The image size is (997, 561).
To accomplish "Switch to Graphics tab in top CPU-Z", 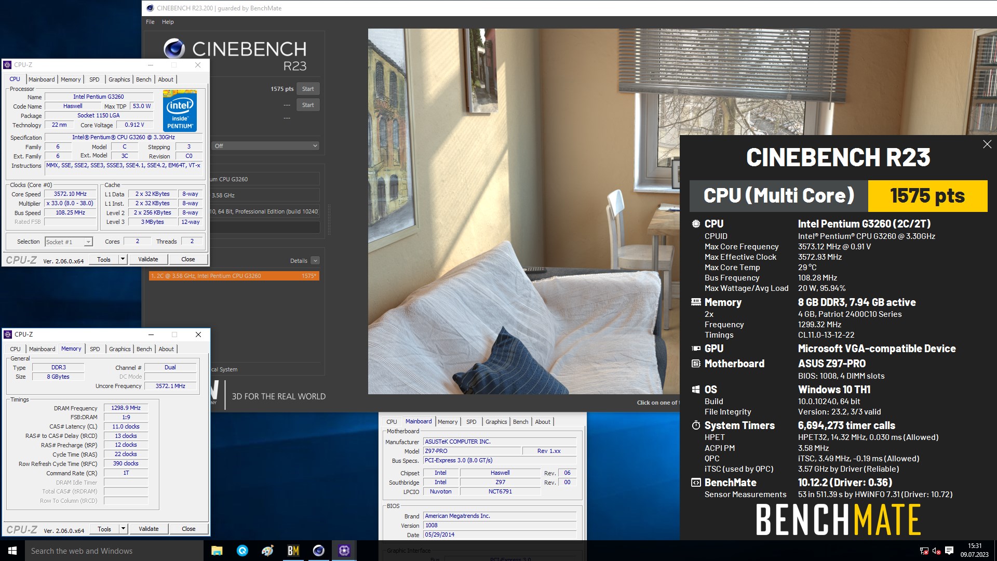I will [x=119, y=79].
